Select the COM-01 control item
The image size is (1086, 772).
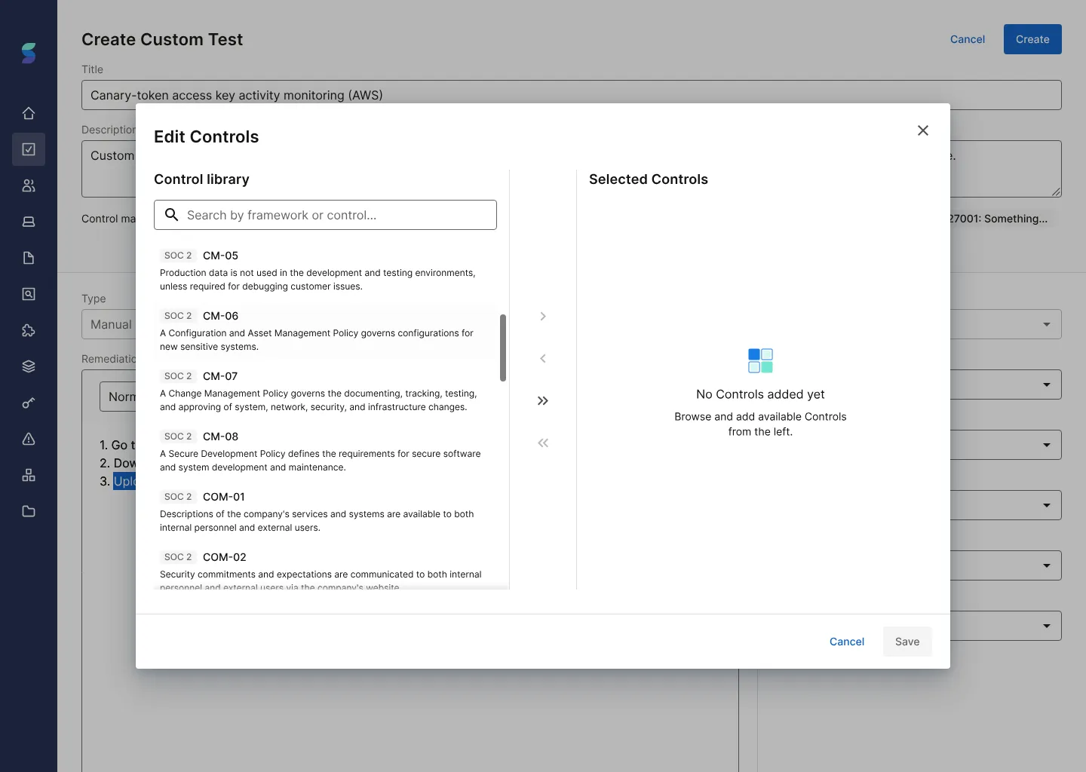324,511
